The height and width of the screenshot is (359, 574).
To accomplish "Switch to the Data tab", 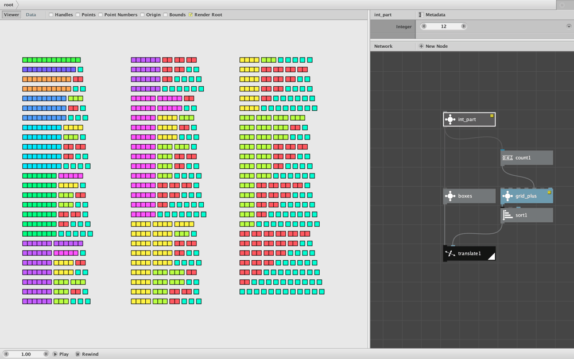I will tap(31, 15).
